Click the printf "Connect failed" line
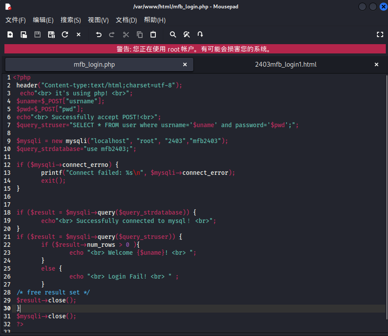The image size is (388, 336). (138, 173)
